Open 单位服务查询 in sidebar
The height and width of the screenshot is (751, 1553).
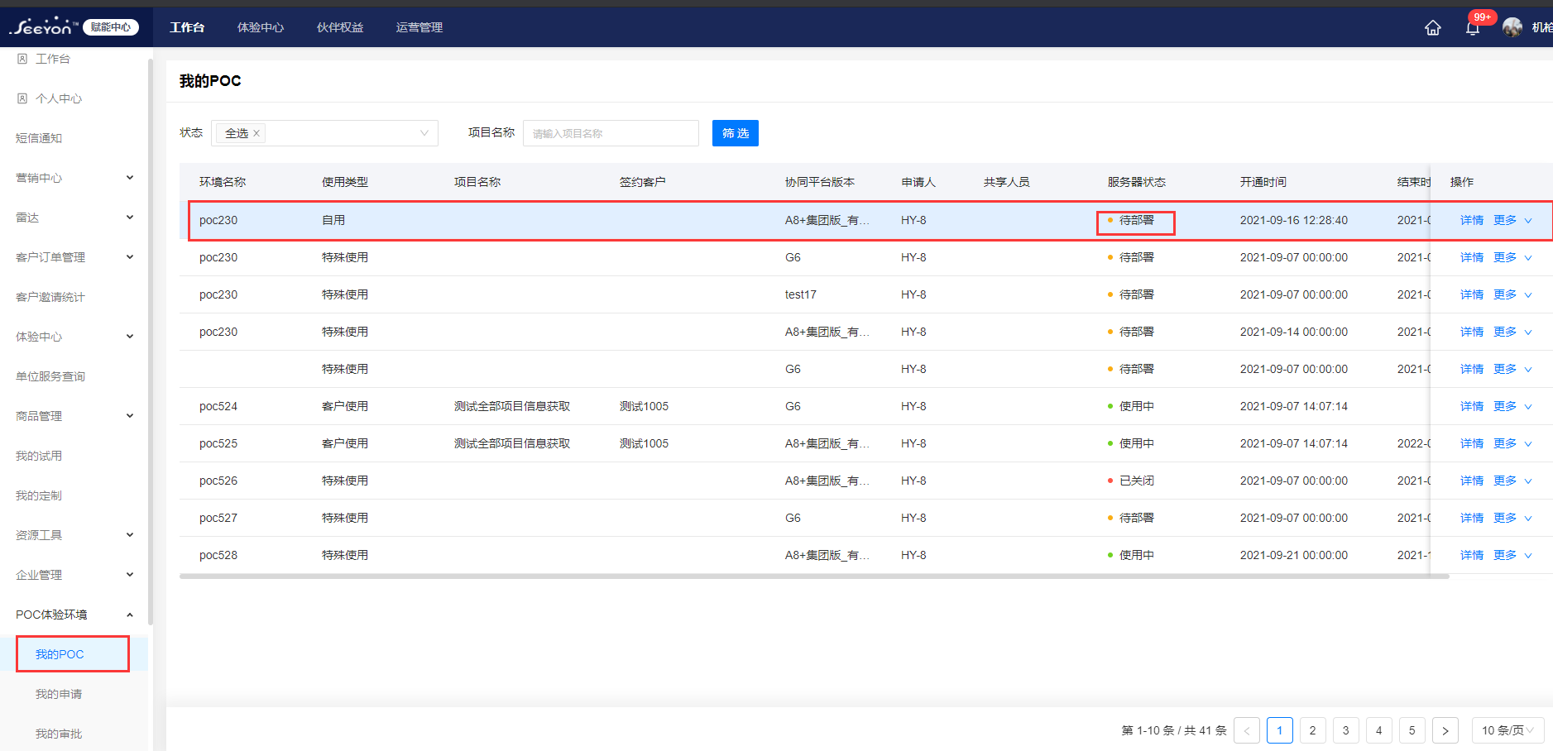pos(50,376)
